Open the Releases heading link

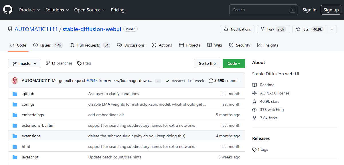click(261, 138)
